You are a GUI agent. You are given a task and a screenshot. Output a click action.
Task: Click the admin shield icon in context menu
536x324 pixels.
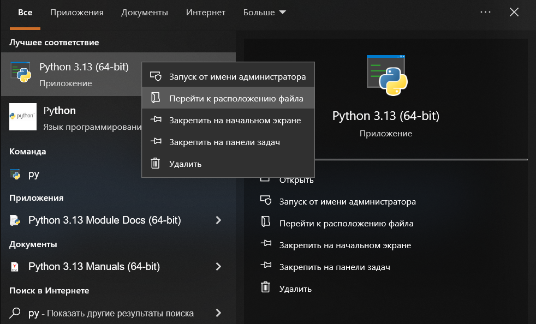pos(156,76)
